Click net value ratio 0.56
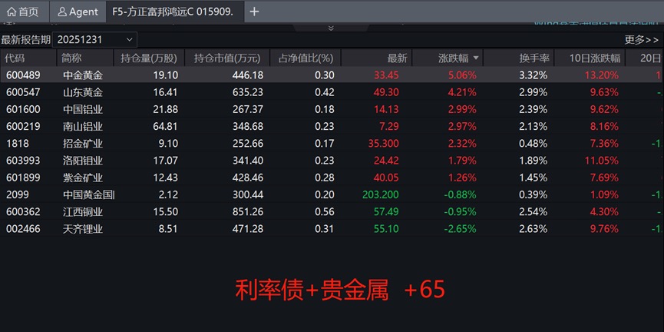Screen dimensions: 664x332 click(325, 212)
